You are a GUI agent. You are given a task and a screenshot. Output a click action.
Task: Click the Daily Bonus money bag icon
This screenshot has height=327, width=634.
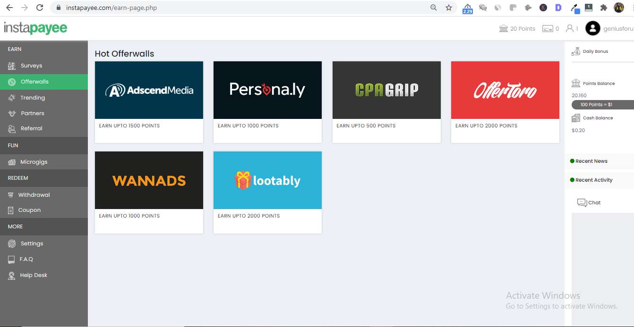click(x=576, y=51)
